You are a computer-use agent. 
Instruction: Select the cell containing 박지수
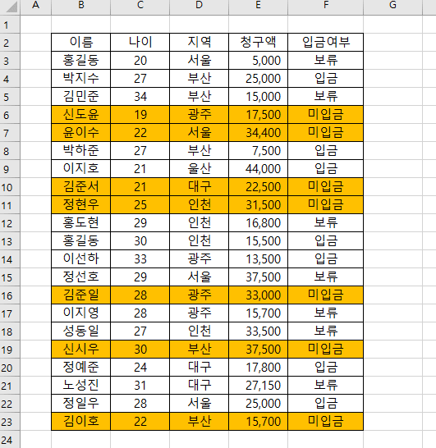[x=81, y=78]
